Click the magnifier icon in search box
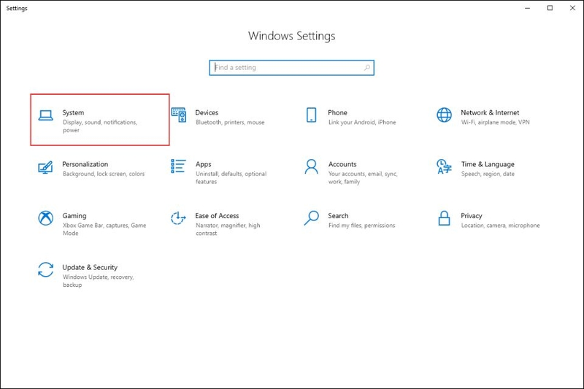This screenshot has height=389, width=584. click(367, 67)
